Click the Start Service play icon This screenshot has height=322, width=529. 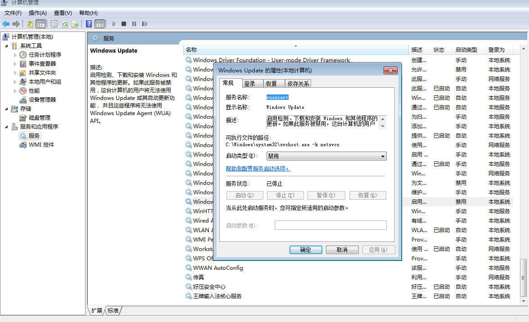114,24
